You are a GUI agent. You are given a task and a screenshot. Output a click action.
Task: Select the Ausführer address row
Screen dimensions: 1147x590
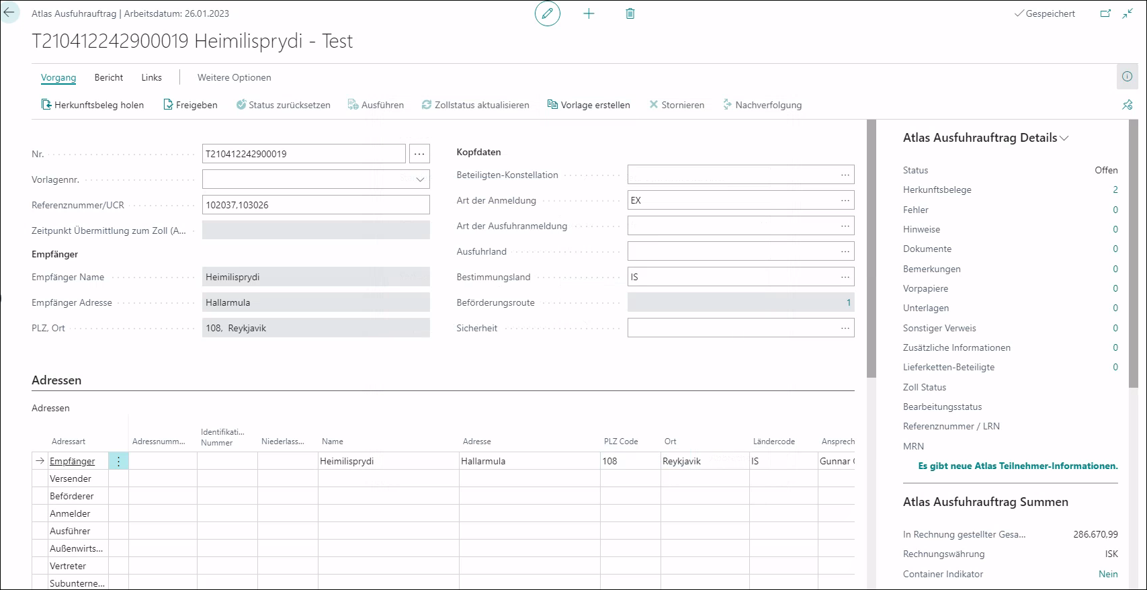tap(443, 531)
